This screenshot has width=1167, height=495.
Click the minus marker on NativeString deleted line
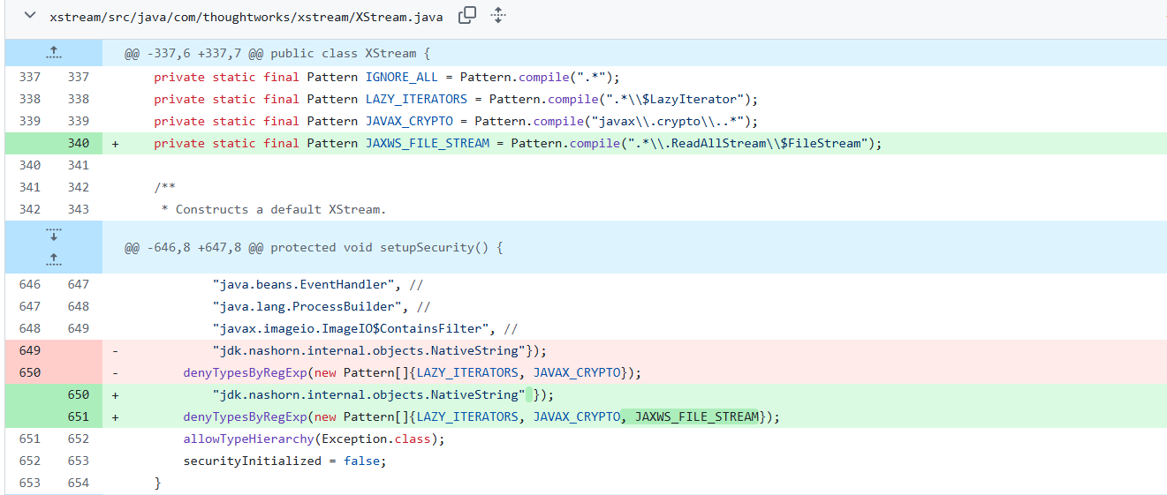(115, 350)
